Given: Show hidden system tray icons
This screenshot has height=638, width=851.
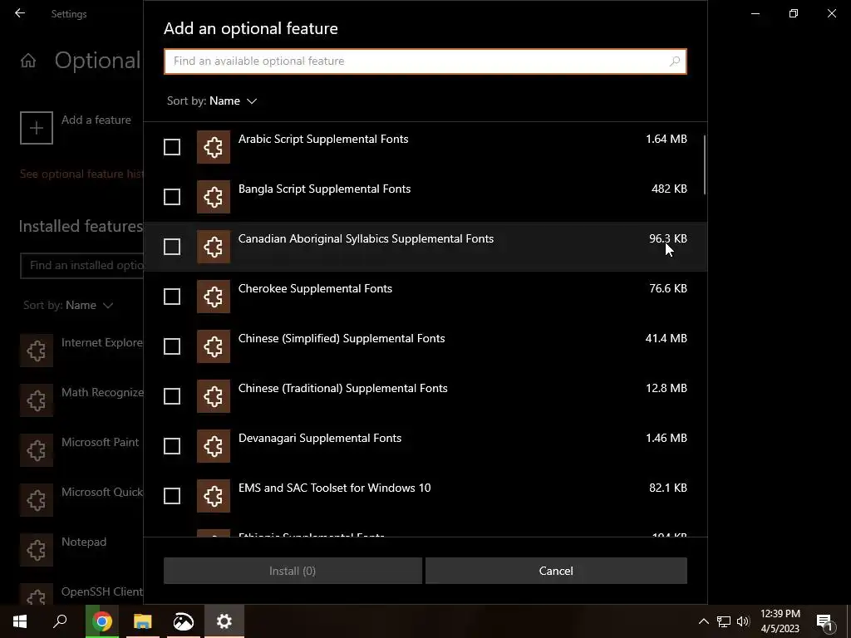Looking at the screenshot, I should tap(703, 621).
